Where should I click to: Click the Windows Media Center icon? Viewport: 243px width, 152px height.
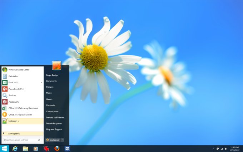pos(5,70)
